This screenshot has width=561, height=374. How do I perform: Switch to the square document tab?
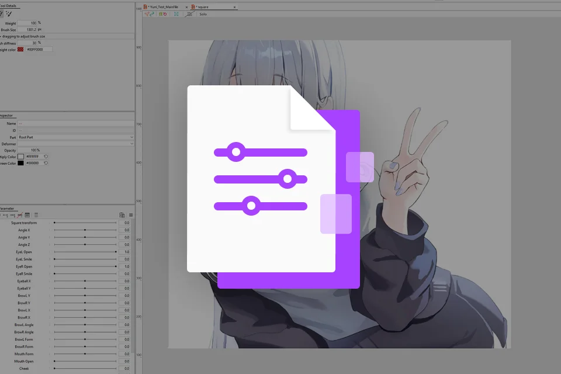pos(203,7)
